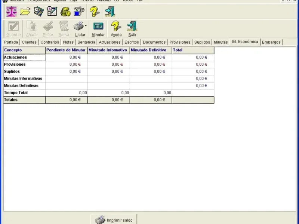The width and height of the screenshot is (299, 224).
Task: Click the question mark in top toolbar
Action: 95,12
